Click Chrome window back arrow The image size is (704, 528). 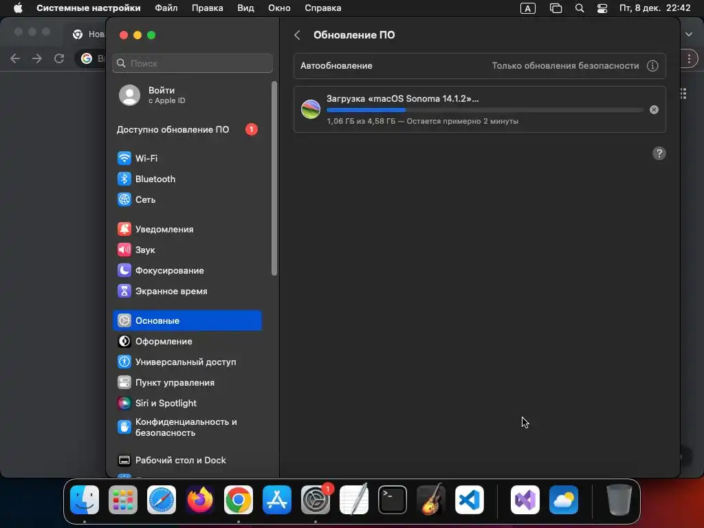(x=15, y=58)
